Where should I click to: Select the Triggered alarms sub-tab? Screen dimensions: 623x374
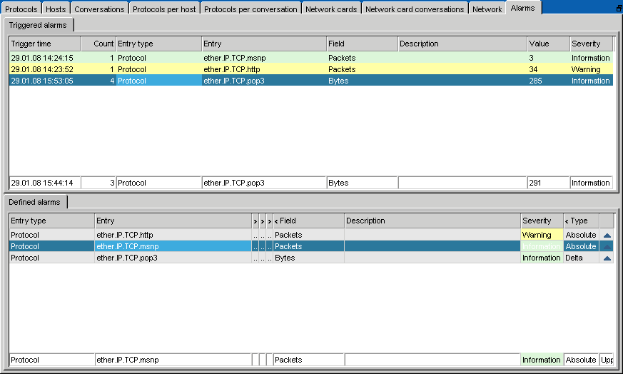pyautogui.click(x=39, y=25)
